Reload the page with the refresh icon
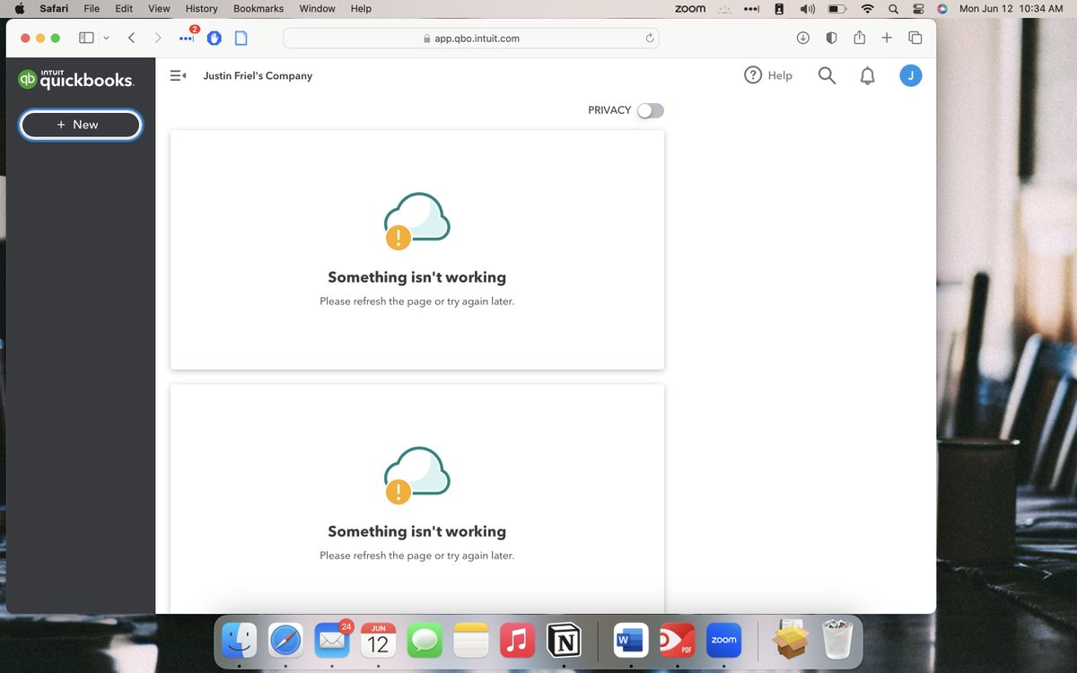The image size is (1077, 673). coord(650,38)
